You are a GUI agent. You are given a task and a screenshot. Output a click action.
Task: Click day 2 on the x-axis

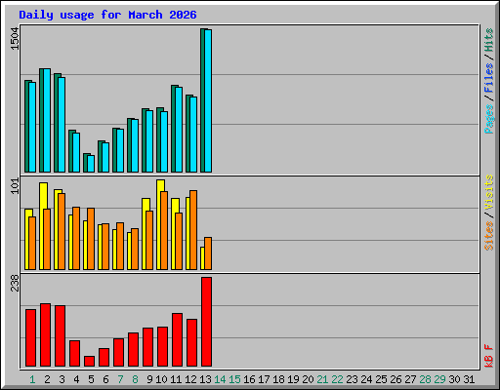coord(47,379)
